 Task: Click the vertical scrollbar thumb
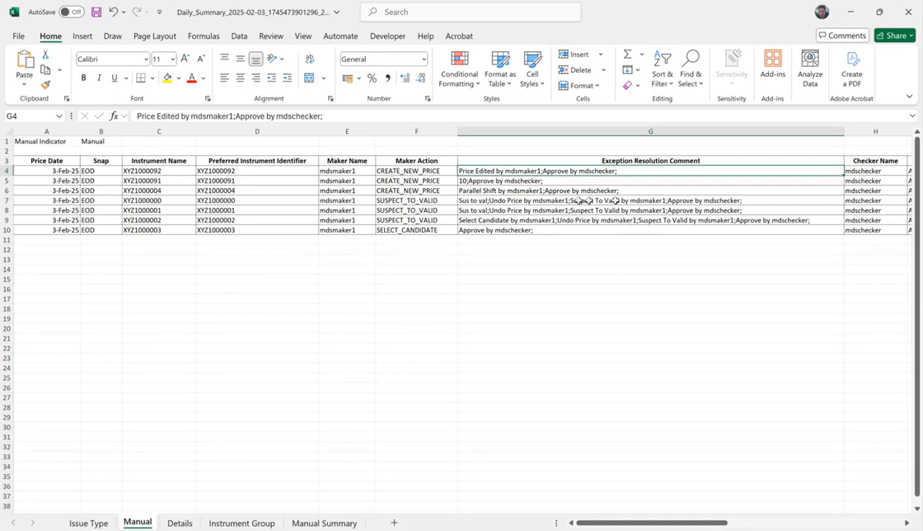(x=916, y=317)
